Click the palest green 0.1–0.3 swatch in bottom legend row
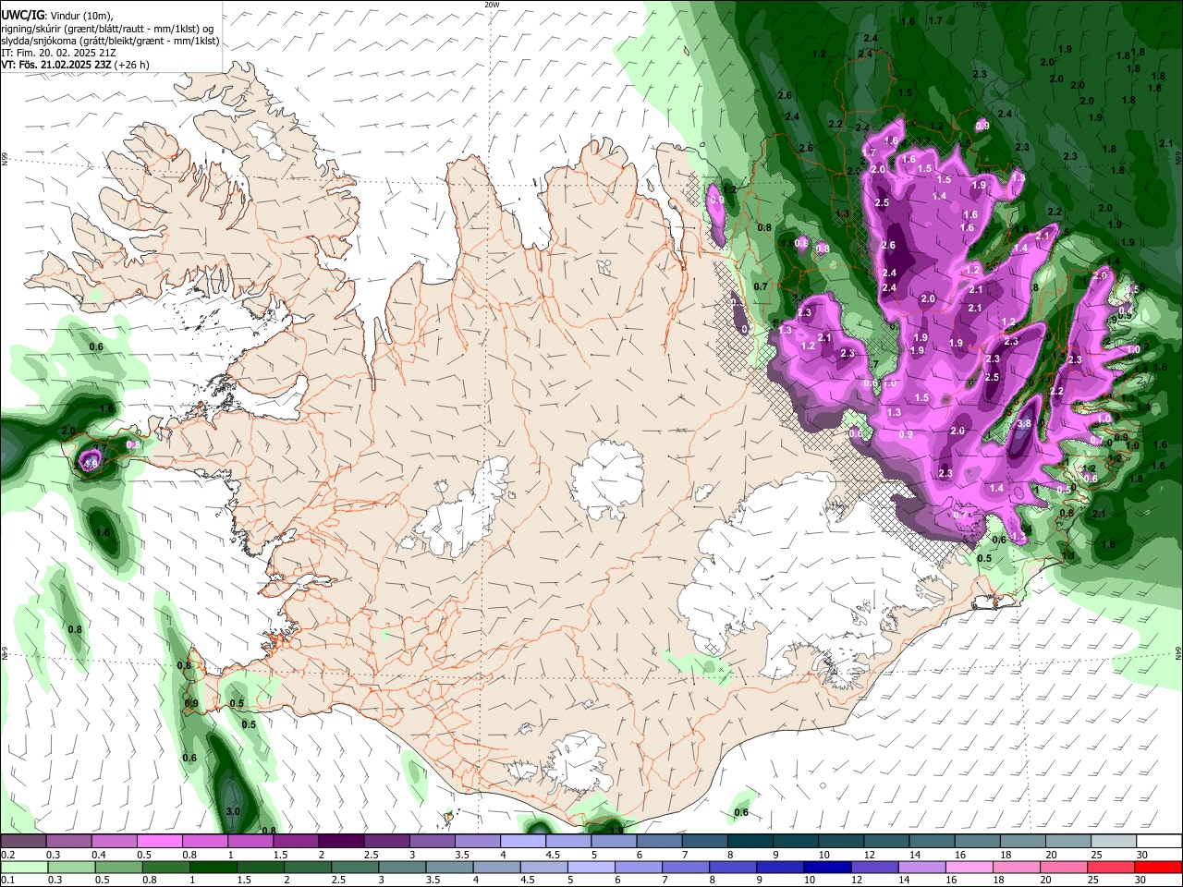 [x=24, y=867]
